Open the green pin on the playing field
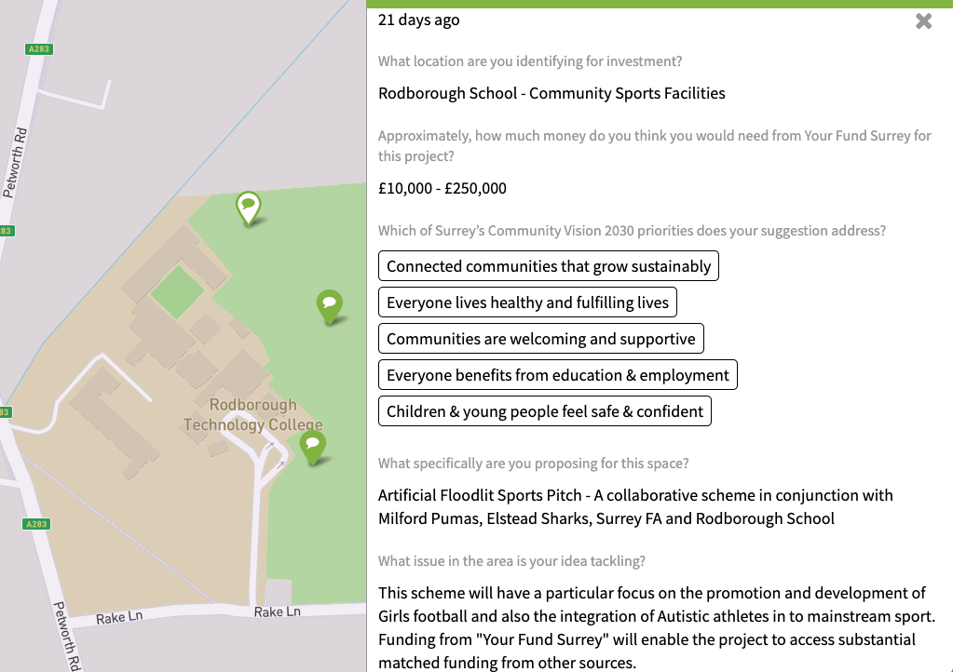Viewport: 953px width, 672px height. tap(329, 304)
